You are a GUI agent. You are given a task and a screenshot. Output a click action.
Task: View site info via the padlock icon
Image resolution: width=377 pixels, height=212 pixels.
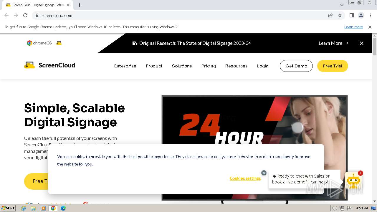coord(37,15)
